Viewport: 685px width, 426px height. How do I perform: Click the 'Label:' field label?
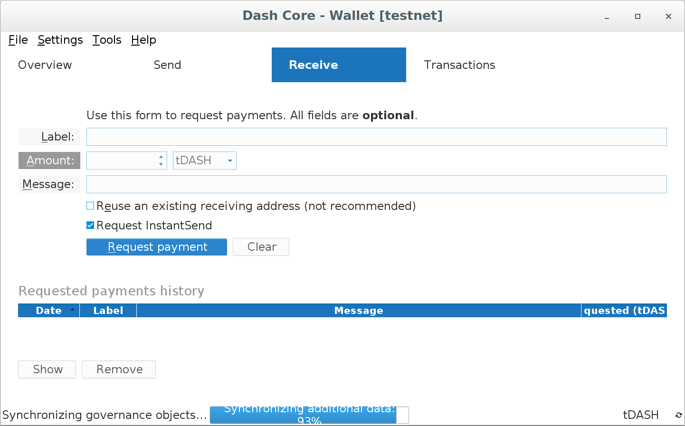click(x=49, y=137)
